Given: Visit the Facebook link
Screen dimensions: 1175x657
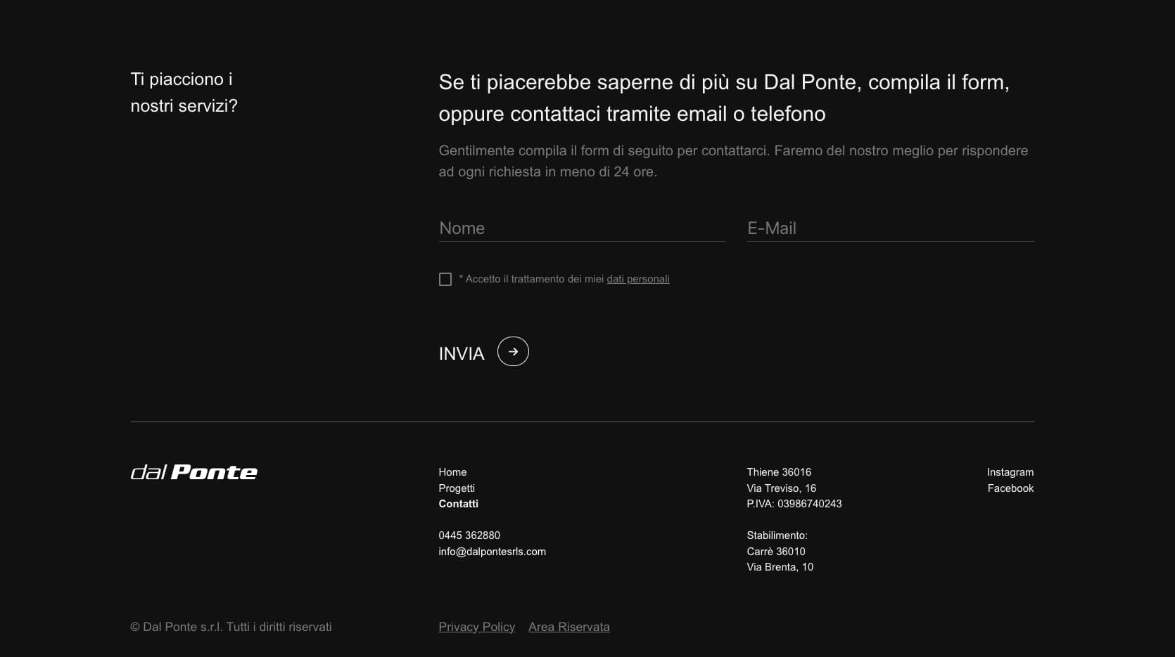Looking at the screenshot, I should pyautogui.click(x=1010, y=488).
